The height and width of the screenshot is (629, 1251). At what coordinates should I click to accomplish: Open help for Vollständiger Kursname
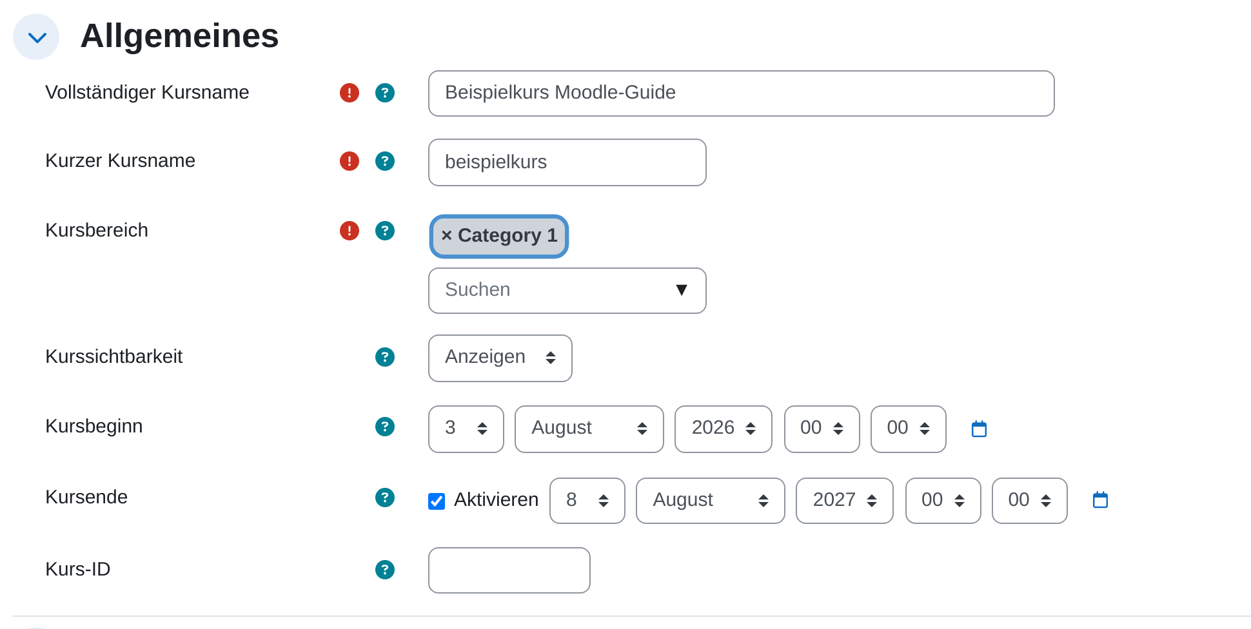coord(385,93)
